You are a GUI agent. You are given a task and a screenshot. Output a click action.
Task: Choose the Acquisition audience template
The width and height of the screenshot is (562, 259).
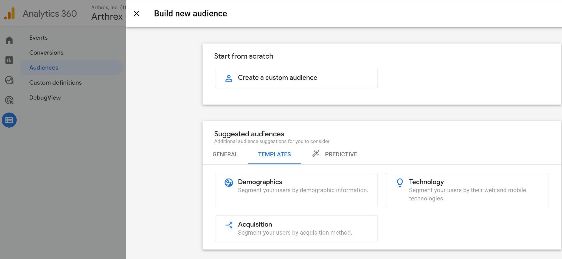coord(296,228)
